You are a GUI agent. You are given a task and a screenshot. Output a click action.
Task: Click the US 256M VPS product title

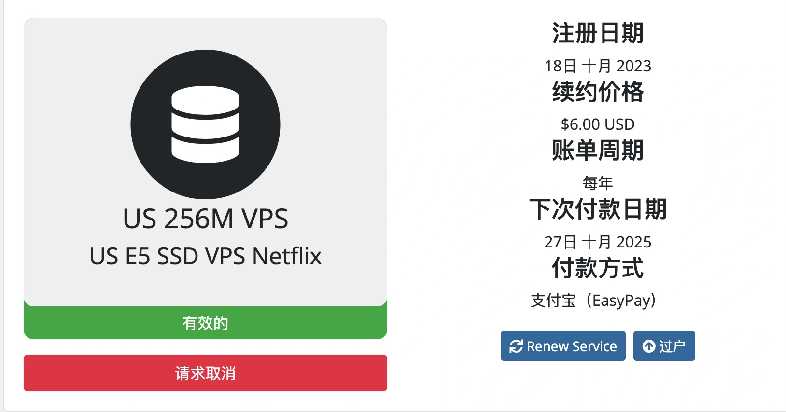(205, 219)
